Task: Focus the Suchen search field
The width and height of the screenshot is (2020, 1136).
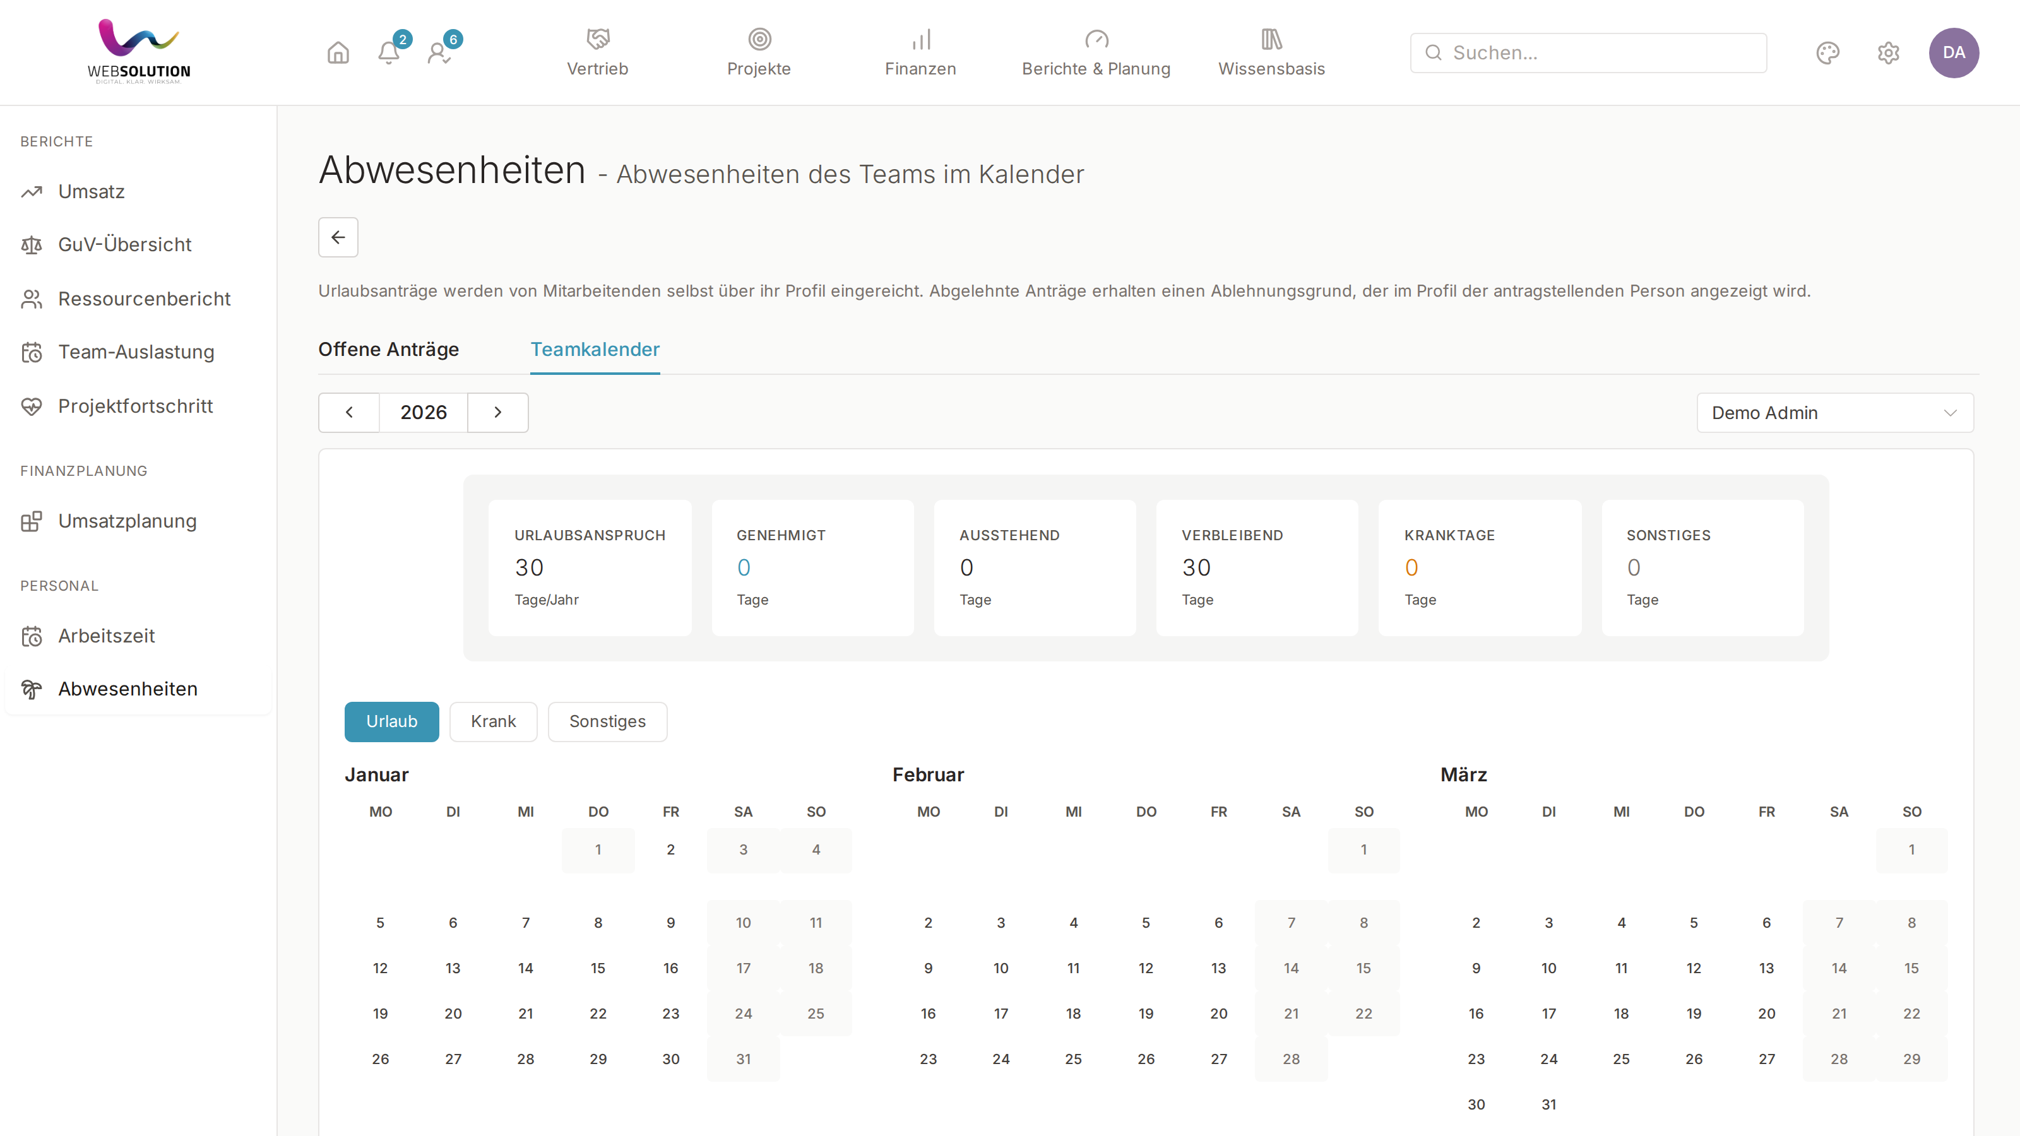Action: pyautogui.click(x=1588, y=52)
